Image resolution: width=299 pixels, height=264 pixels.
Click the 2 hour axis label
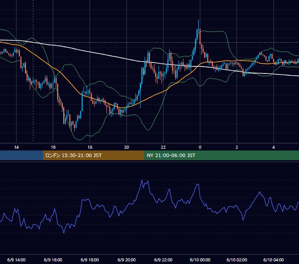point(237,147)
